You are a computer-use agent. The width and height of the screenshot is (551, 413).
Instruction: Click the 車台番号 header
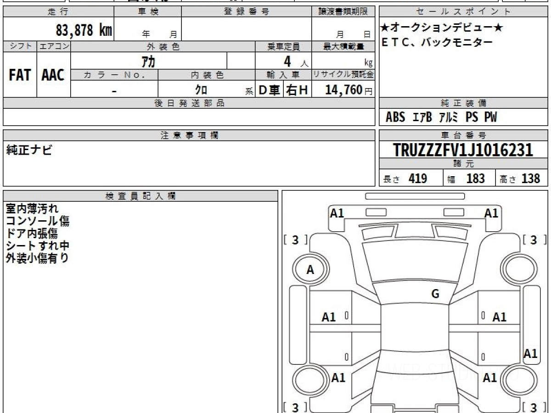point(464,135)
